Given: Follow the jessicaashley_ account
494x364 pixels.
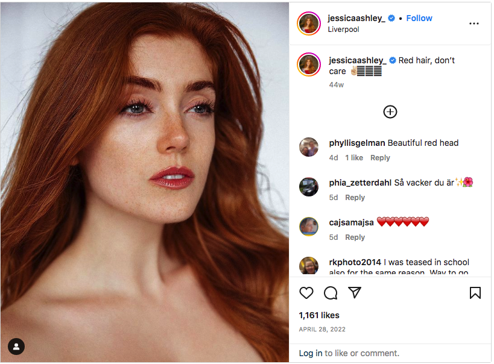Looking at the screenshot, I should click(x=419, y=18).
